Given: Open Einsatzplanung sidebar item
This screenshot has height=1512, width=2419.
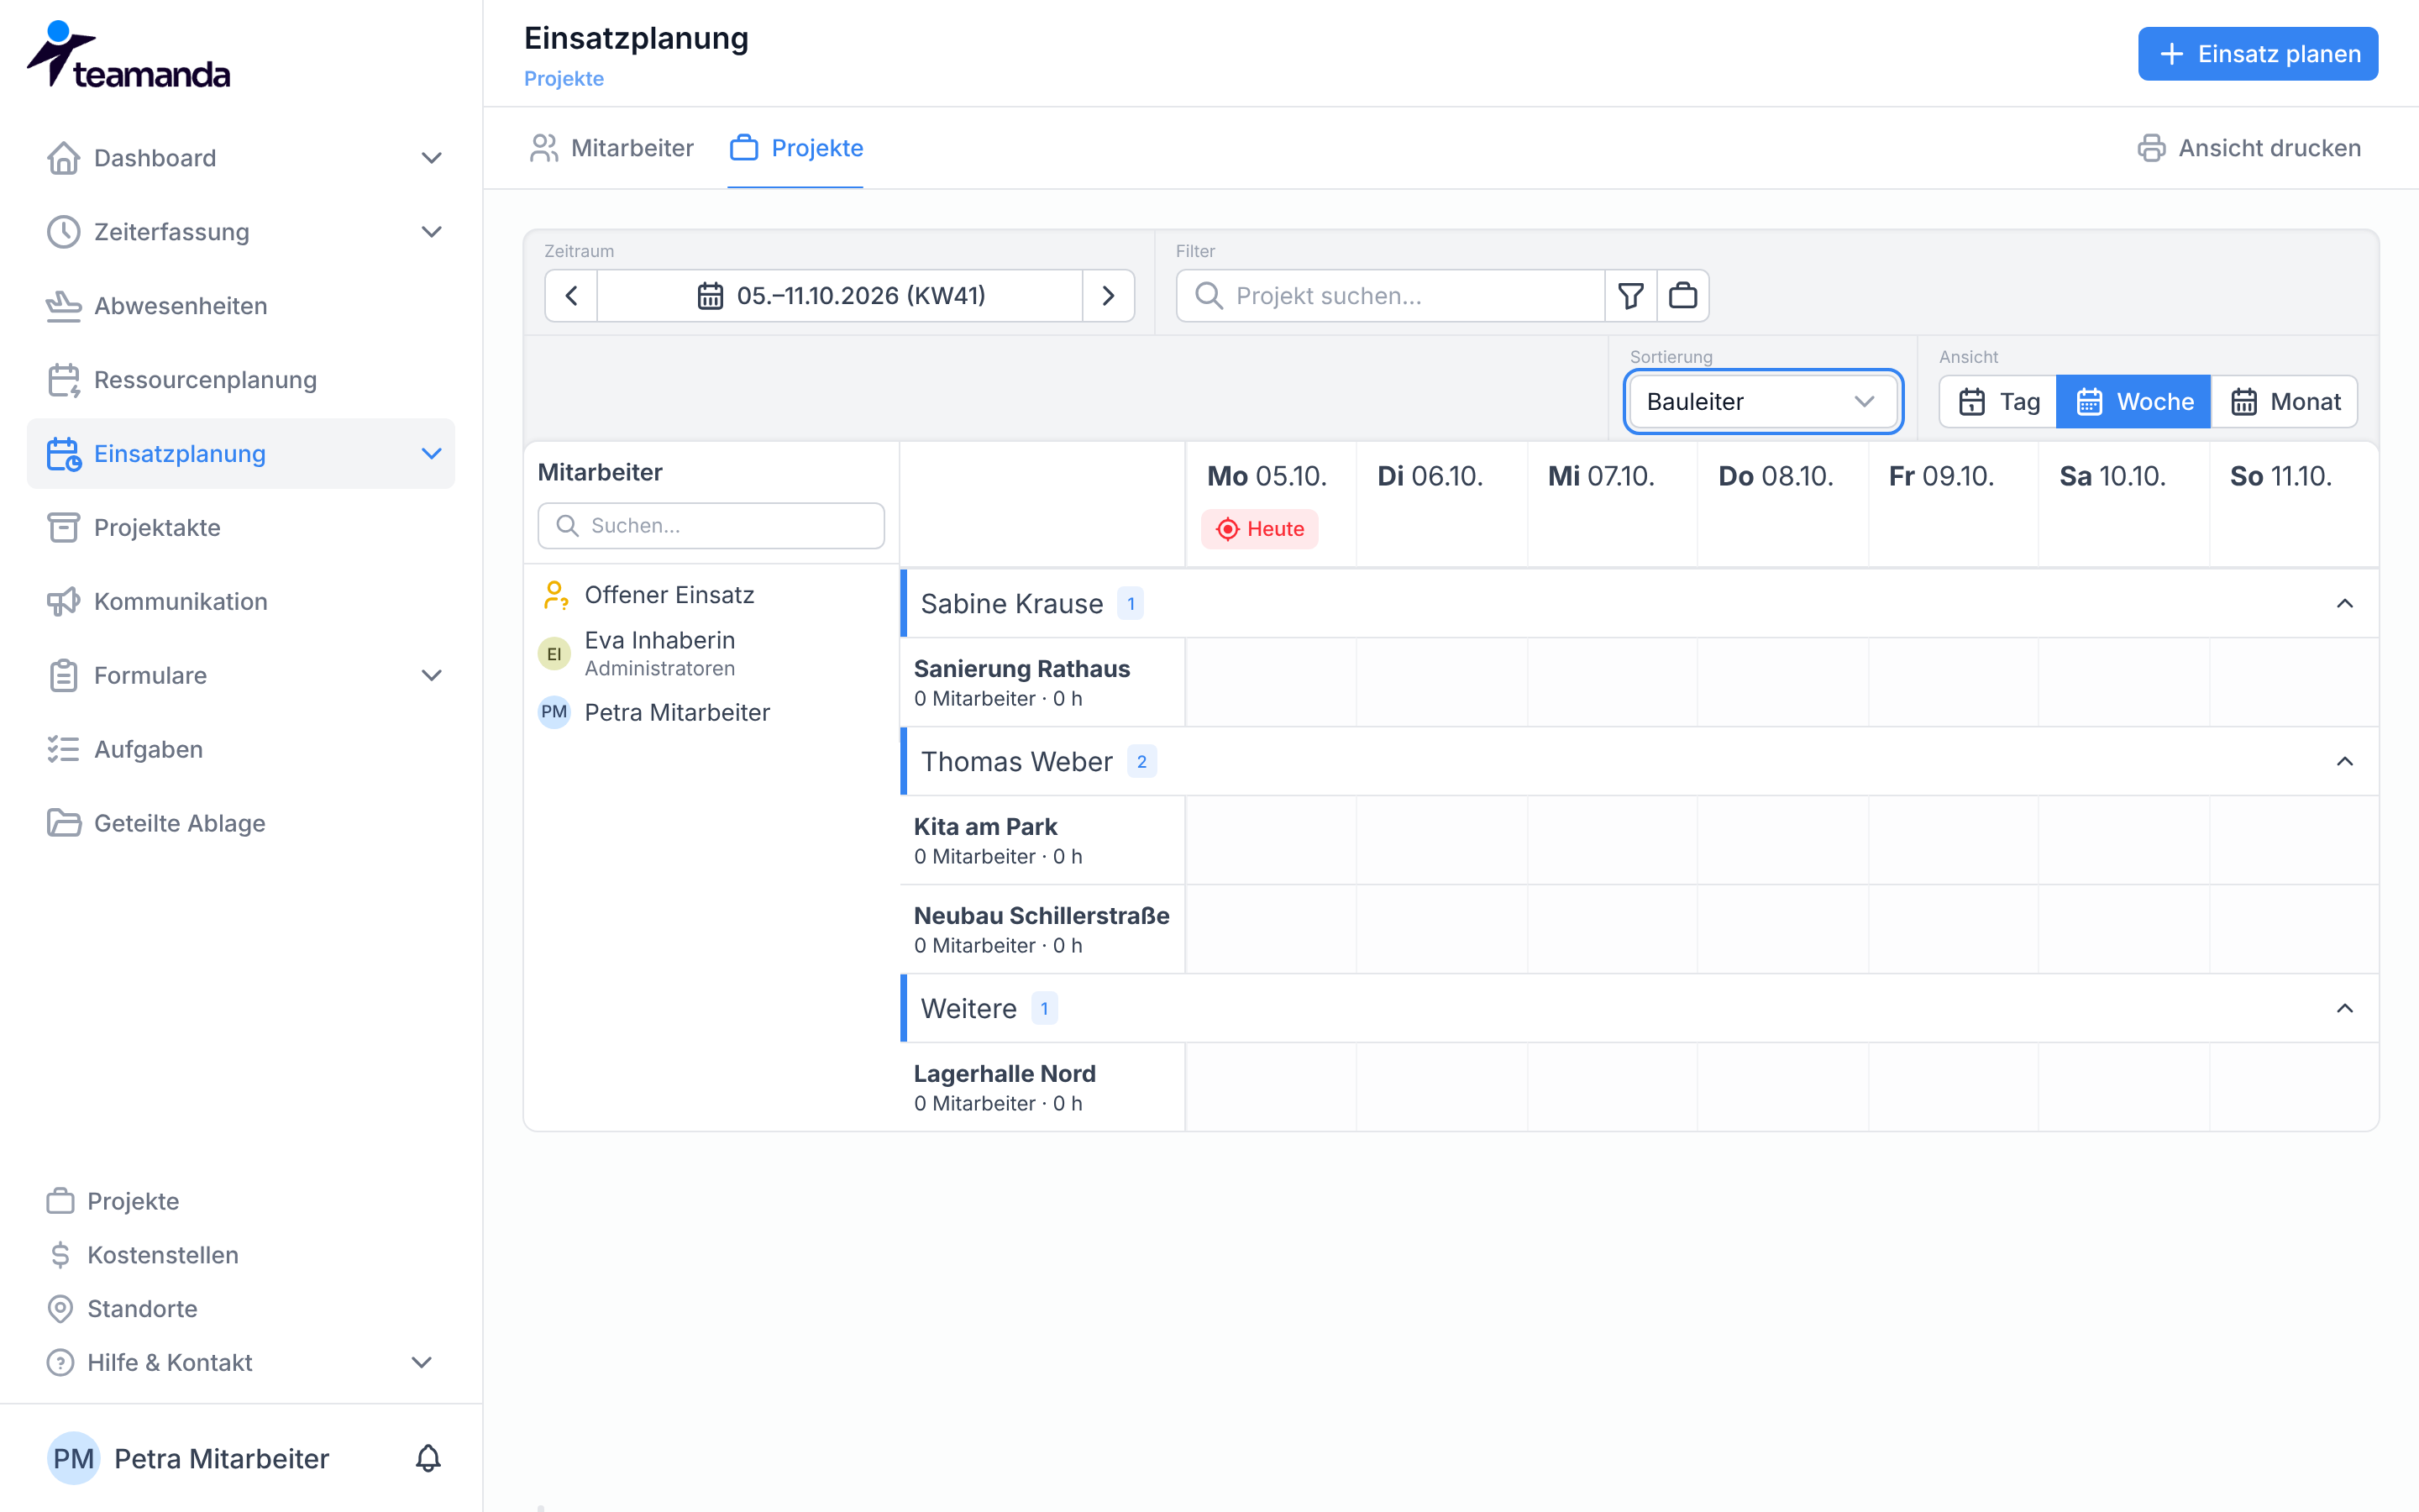Looking at the screenshot, I should 241,454.
